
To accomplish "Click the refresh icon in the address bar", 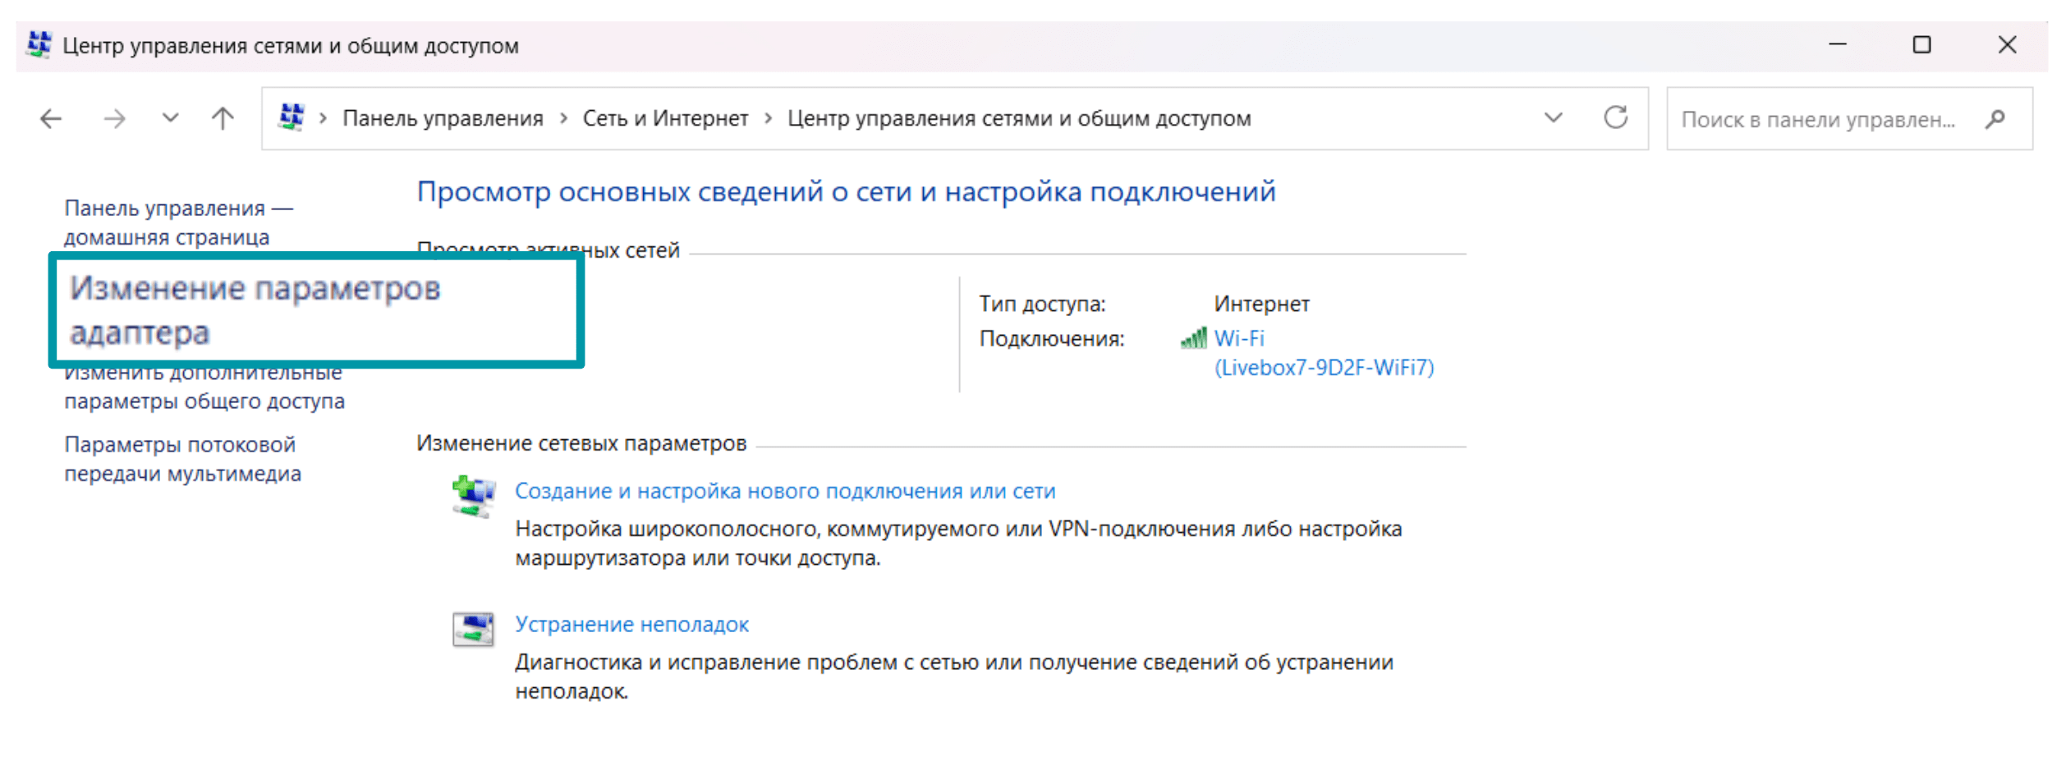I will click(x=1616, y=117).
